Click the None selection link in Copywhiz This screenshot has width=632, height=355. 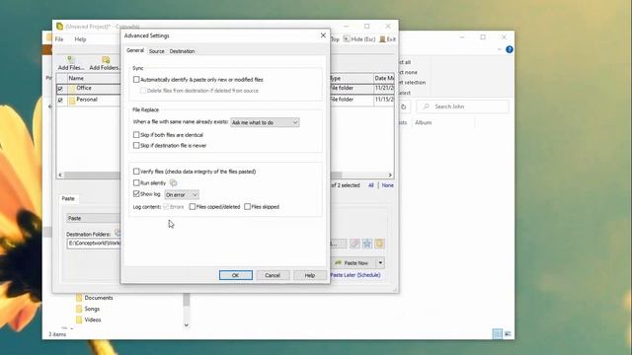(x=387, y=185)
